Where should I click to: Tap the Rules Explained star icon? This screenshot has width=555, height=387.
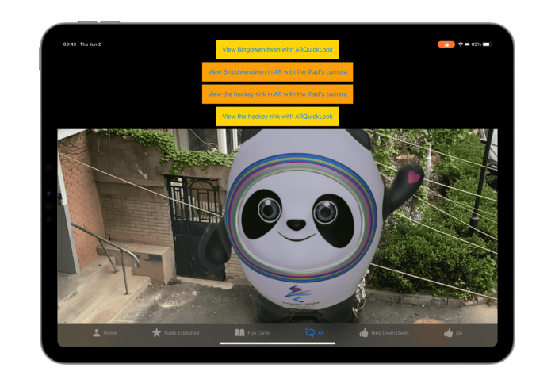coord(156,333)
